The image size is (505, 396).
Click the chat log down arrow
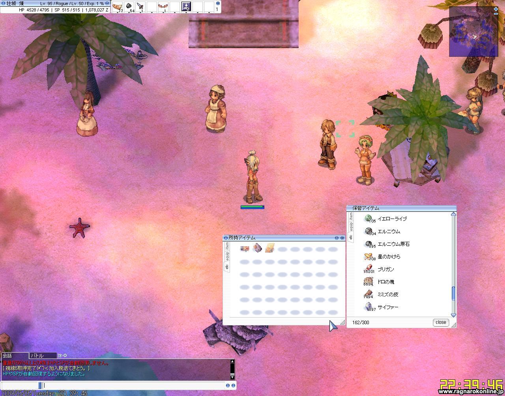(x=232, y=377)
